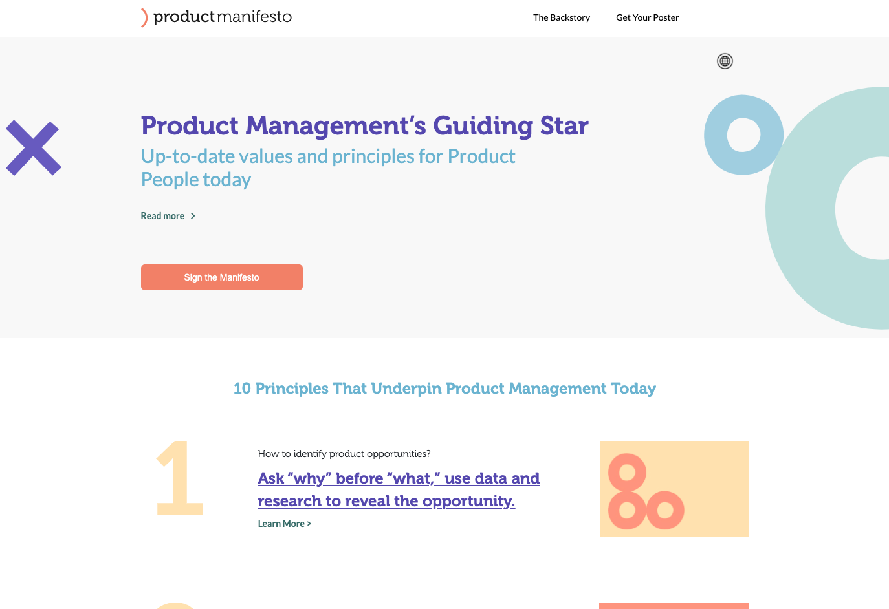Open The Backstory menu item
This screenshot has width=889, height=609.
pos(562,17)
